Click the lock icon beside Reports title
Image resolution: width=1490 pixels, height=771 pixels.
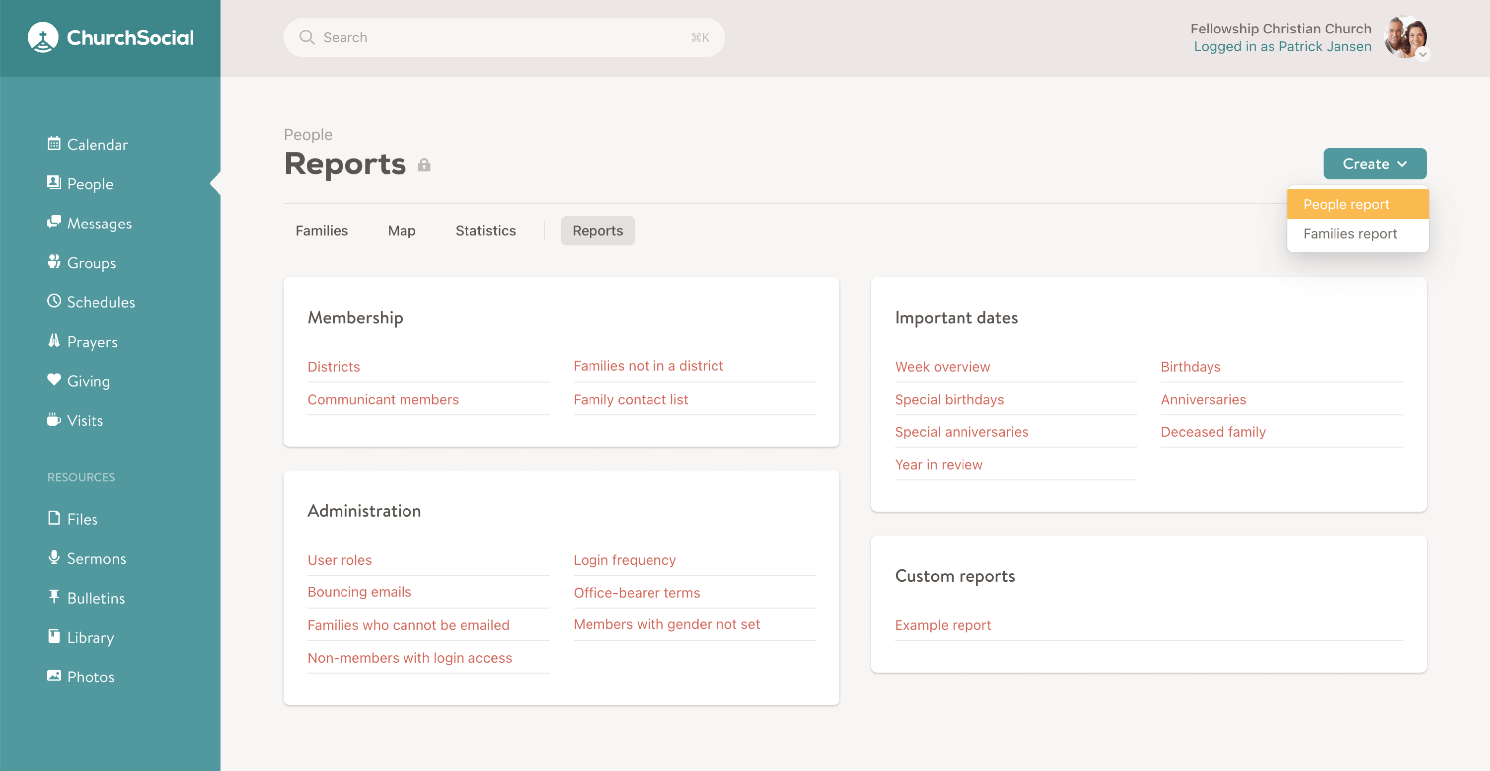[x=424, y=165]
